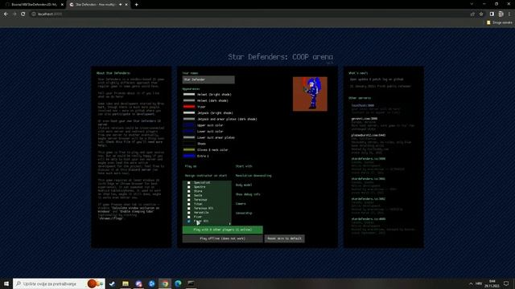The image size is (515, 289).
Task: Check the Spectre checkbox
Action: (189, 187)
